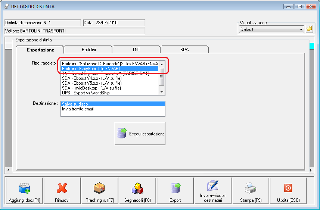
Task: Minimize the DETTAGLIO DISTINTA window
Action: point(288,7)
